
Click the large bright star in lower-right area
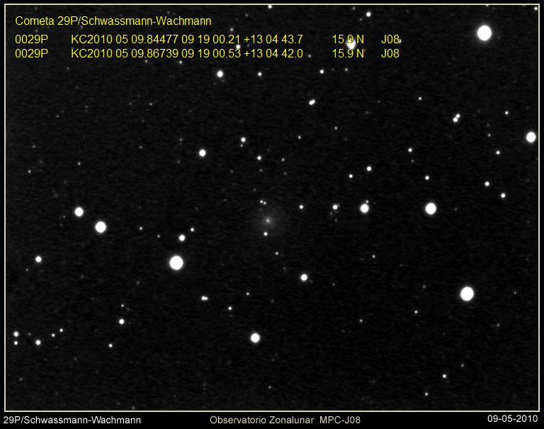coord(467,294)
